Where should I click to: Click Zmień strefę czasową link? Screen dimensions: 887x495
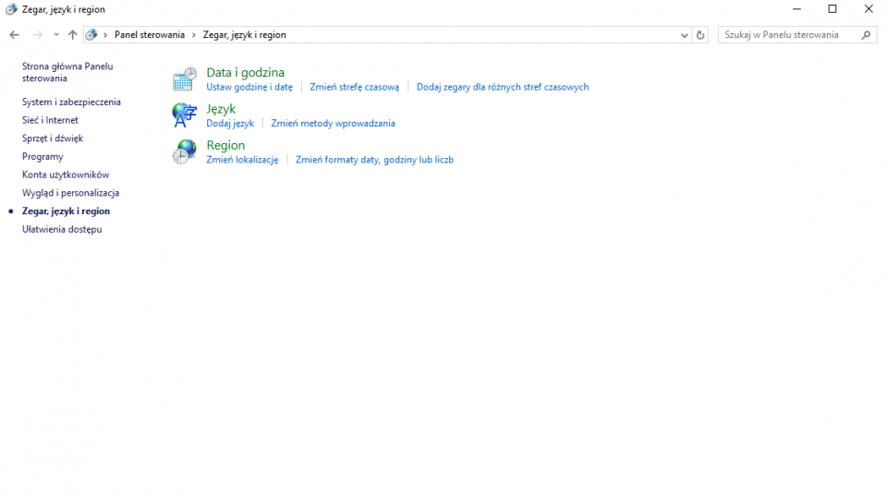[x=354, y=87]
